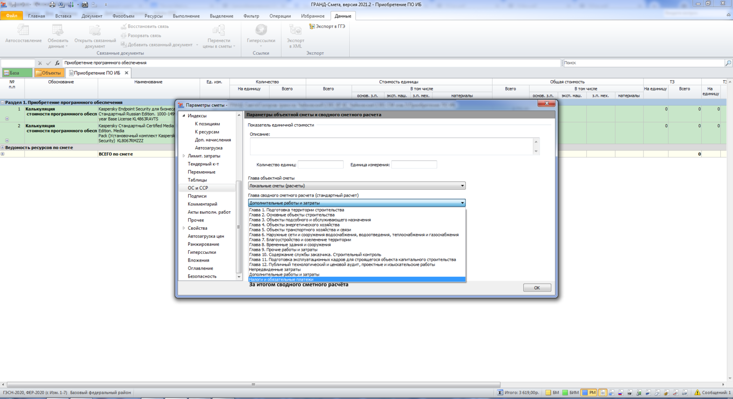Close the Глава сводного сметного расчета dropdown

(462, 203)
